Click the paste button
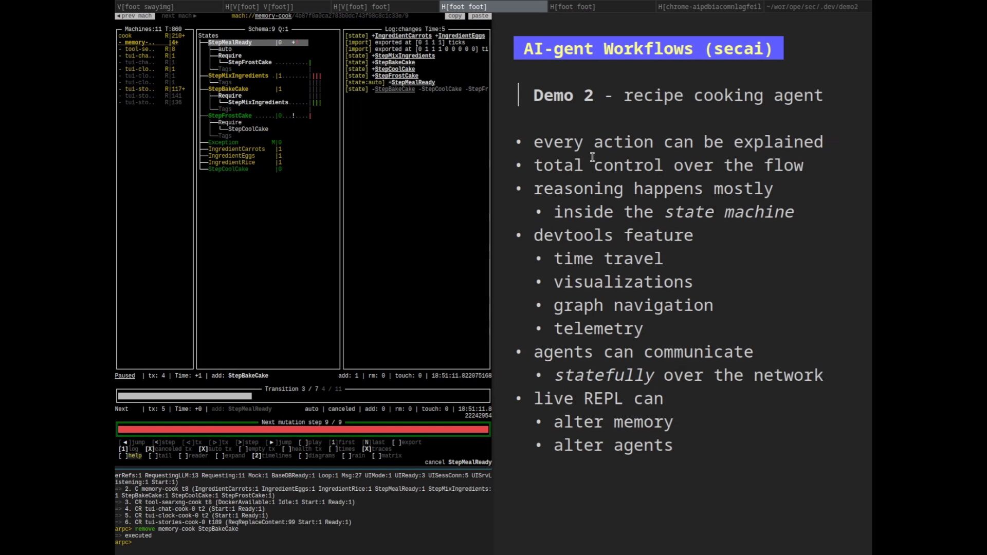 (x=480, y=16)
